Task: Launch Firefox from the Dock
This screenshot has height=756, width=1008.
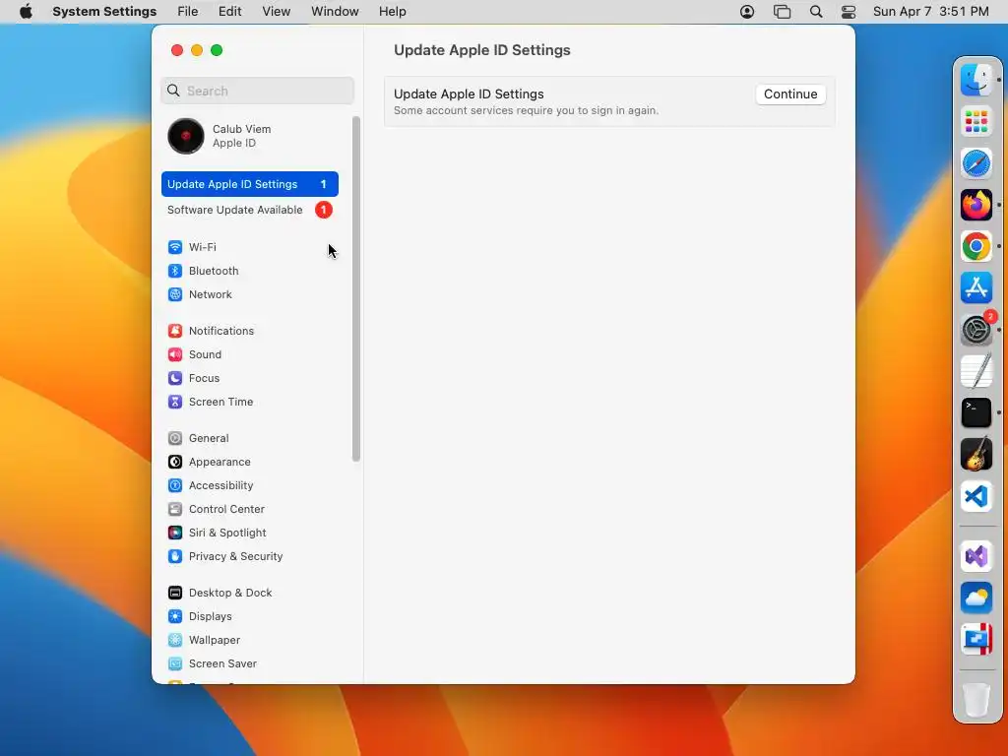Action: [976, 205]
